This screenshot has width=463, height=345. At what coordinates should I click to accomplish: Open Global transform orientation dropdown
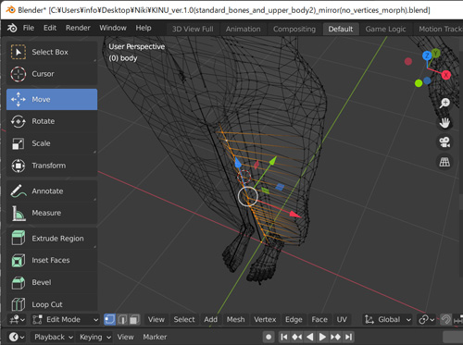click(x=388, y=320)
